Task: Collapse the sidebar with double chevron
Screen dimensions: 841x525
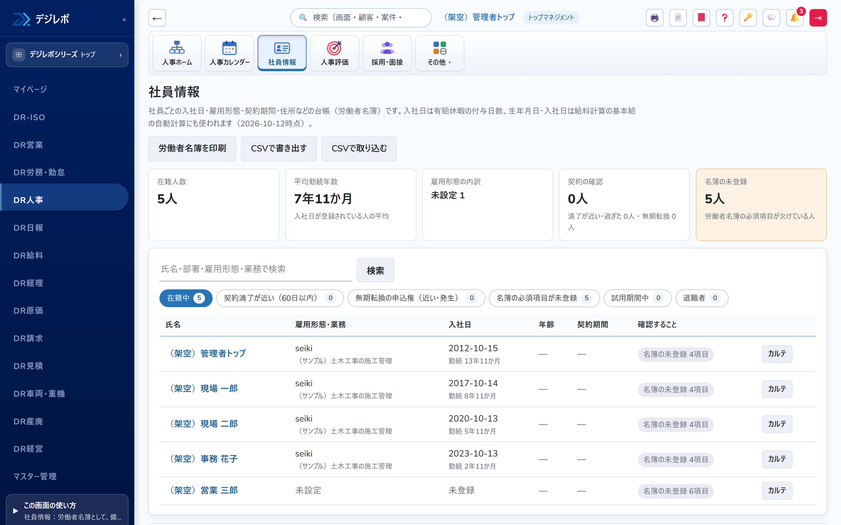Action: 124,20
